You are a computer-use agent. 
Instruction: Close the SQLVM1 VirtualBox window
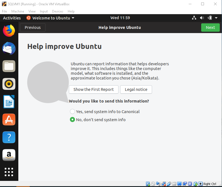click(215, 4)
